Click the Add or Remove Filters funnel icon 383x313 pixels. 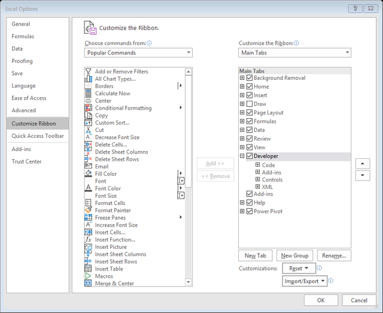coord(88,71)
